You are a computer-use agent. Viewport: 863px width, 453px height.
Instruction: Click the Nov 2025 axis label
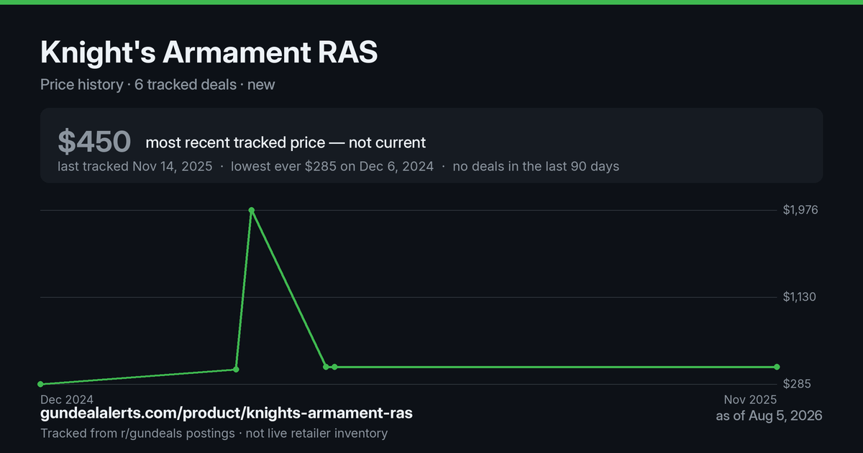click(x=750, y=399)
